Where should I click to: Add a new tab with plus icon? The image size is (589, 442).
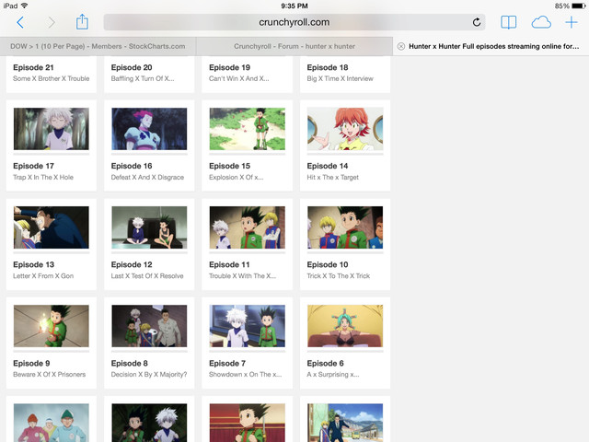572,22
